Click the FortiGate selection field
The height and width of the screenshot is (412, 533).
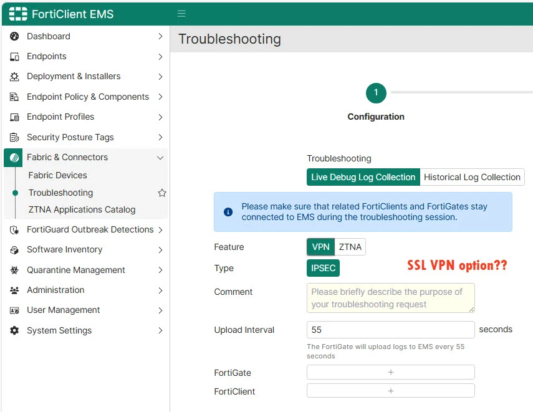(x=391, y=372)
